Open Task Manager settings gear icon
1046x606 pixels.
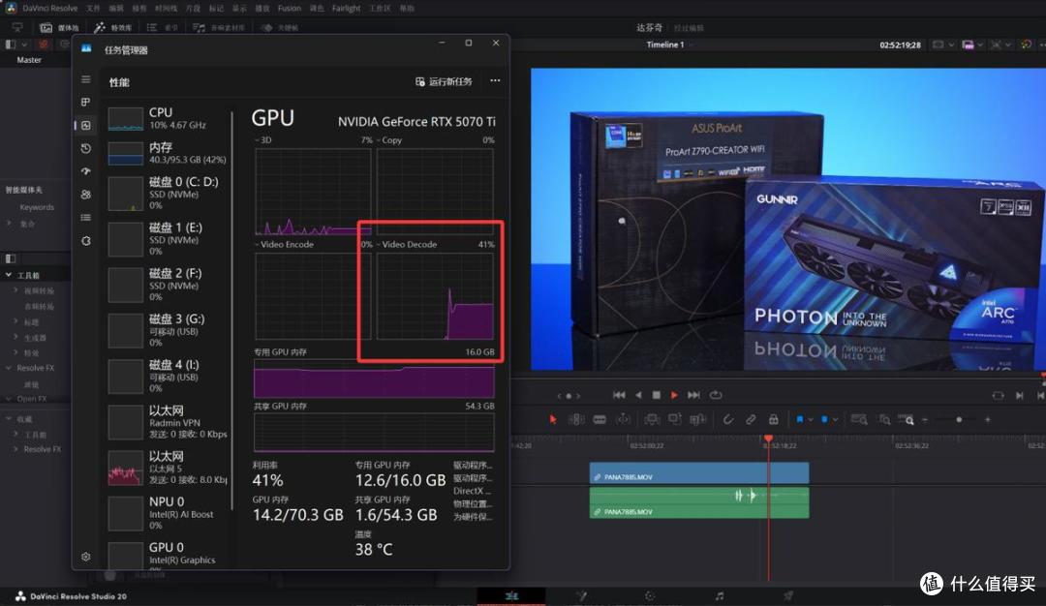tap(86, 557)
